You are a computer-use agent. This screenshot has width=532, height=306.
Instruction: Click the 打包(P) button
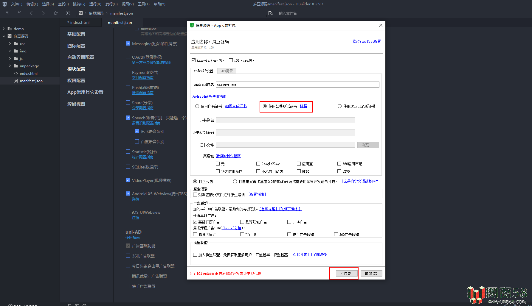pyautogui.click(x=346, y=274)
